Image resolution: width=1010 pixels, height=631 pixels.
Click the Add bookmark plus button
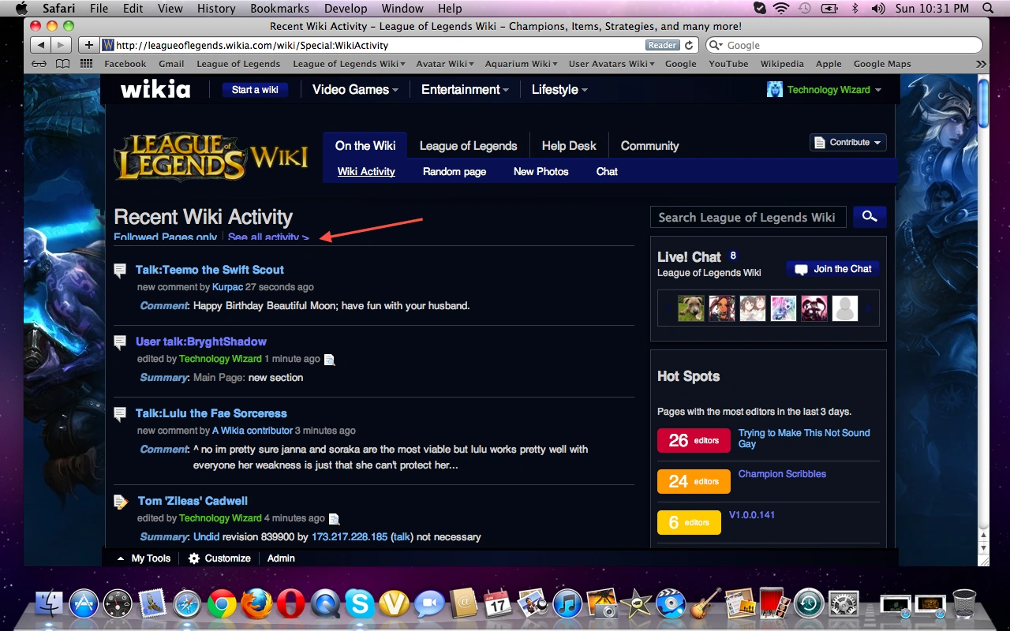coord(89,46)
